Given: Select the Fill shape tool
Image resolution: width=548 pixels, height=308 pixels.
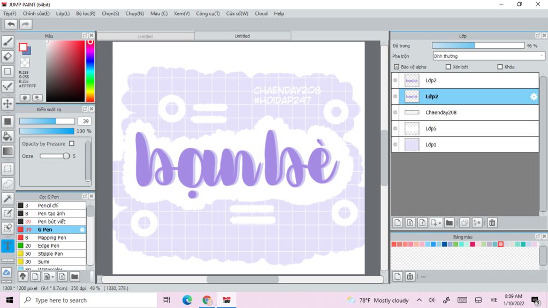Looking at the screenshot, I should tap(7, 121).
